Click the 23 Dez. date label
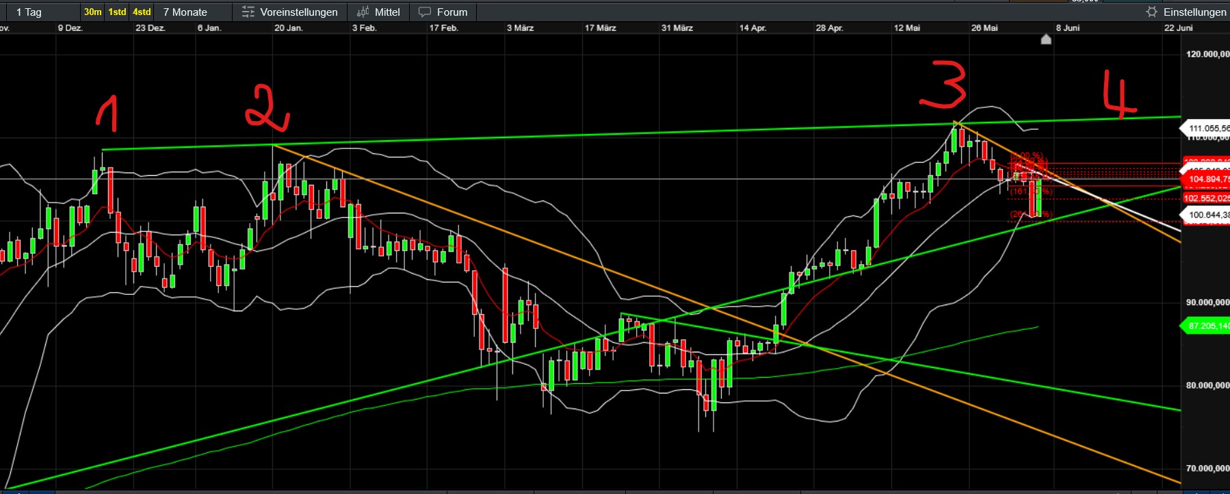 pos(150,28)
